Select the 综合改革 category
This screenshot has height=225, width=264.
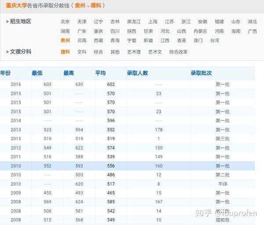pos(178,52)
